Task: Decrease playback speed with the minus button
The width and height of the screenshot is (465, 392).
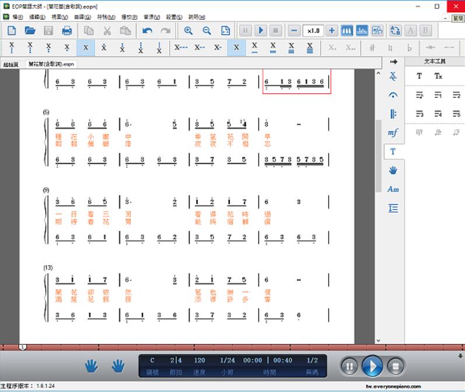Action: pos(294,30)
